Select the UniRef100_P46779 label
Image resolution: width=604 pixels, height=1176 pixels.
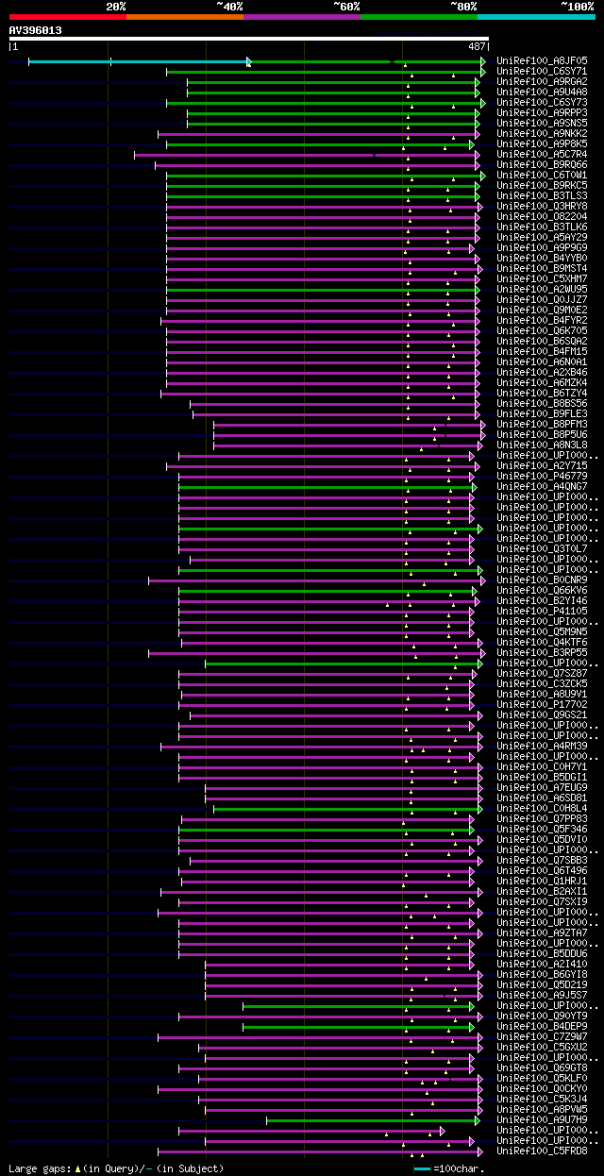543,477
